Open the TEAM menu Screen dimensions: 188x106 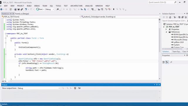click(45, 6)
